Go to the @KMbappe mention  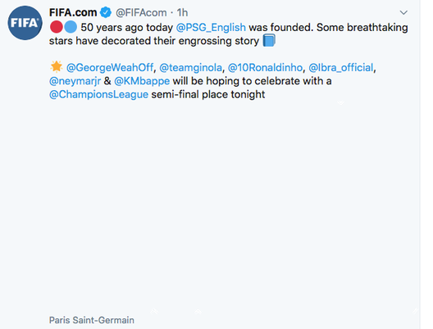coord(142,81)
